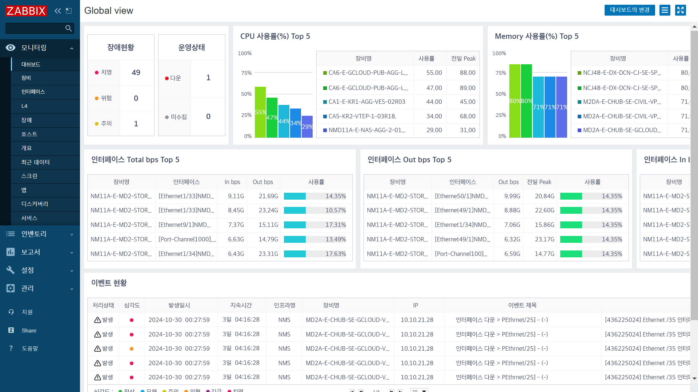
Task: Click the 발생일시 column header
Action: [179, 305]
